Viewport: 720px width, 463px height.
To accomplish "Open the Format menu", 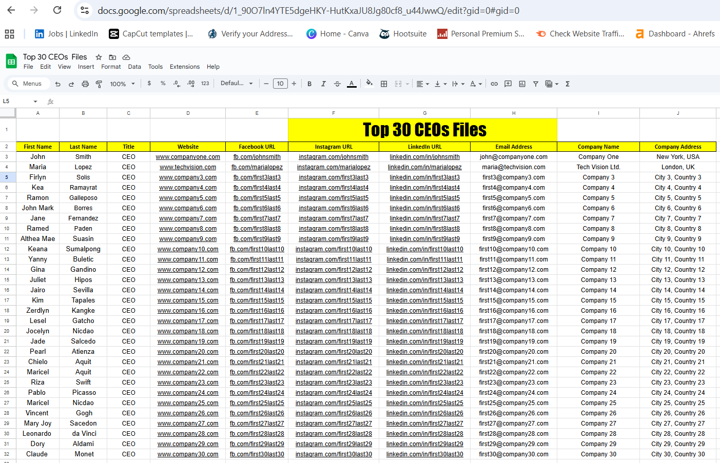I will [x=111, y=67].
